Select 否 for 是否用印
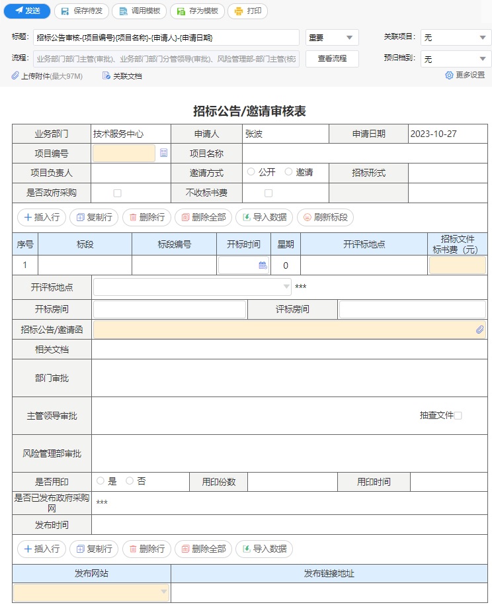 (x=130, y=481)
